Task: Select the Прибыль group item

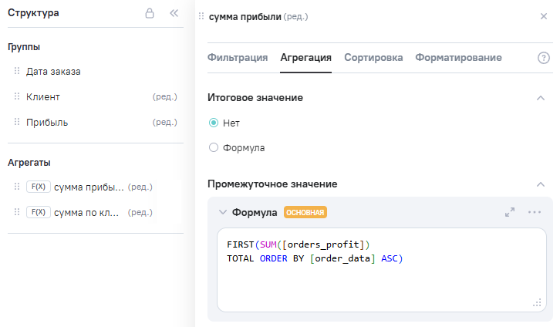Action: (x=47, y=123)
